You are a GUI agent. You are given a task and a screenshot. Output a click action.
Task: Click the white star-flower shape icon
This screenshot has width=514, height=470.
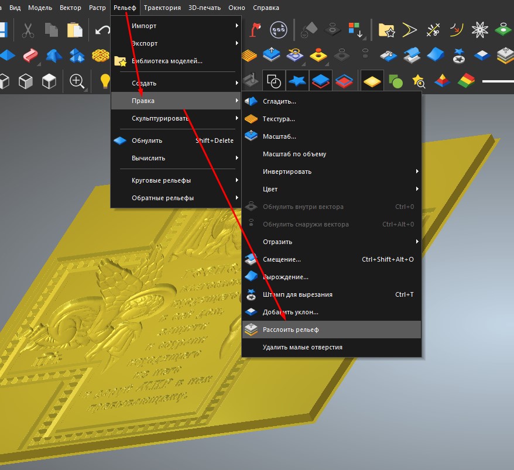click(480, 29)
